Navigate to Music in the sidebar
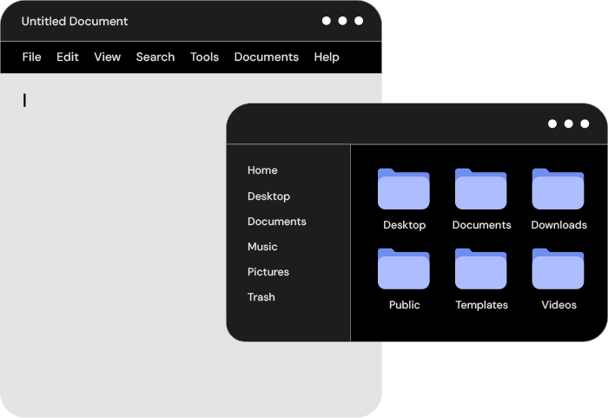This screenshot has width=608, height=418. pos(262,247)
